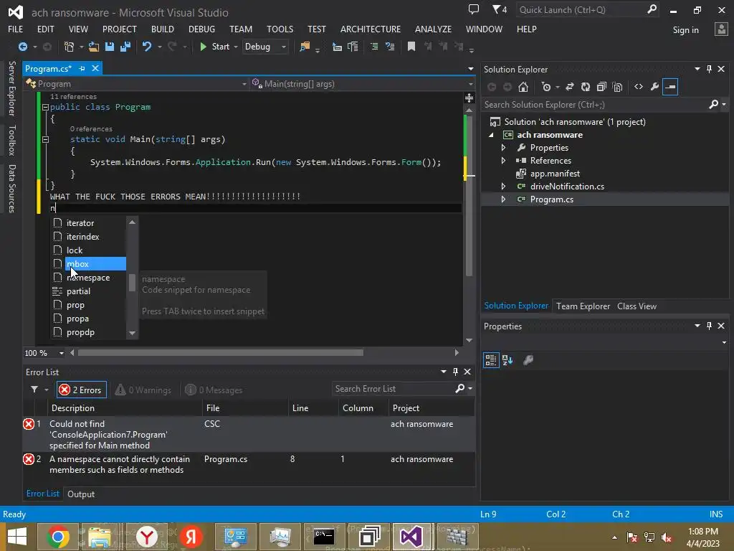Click the New Project toolbar icon
Image resolution: width=734 pixels, height=551 pixels.
click(x=69, y=47)
